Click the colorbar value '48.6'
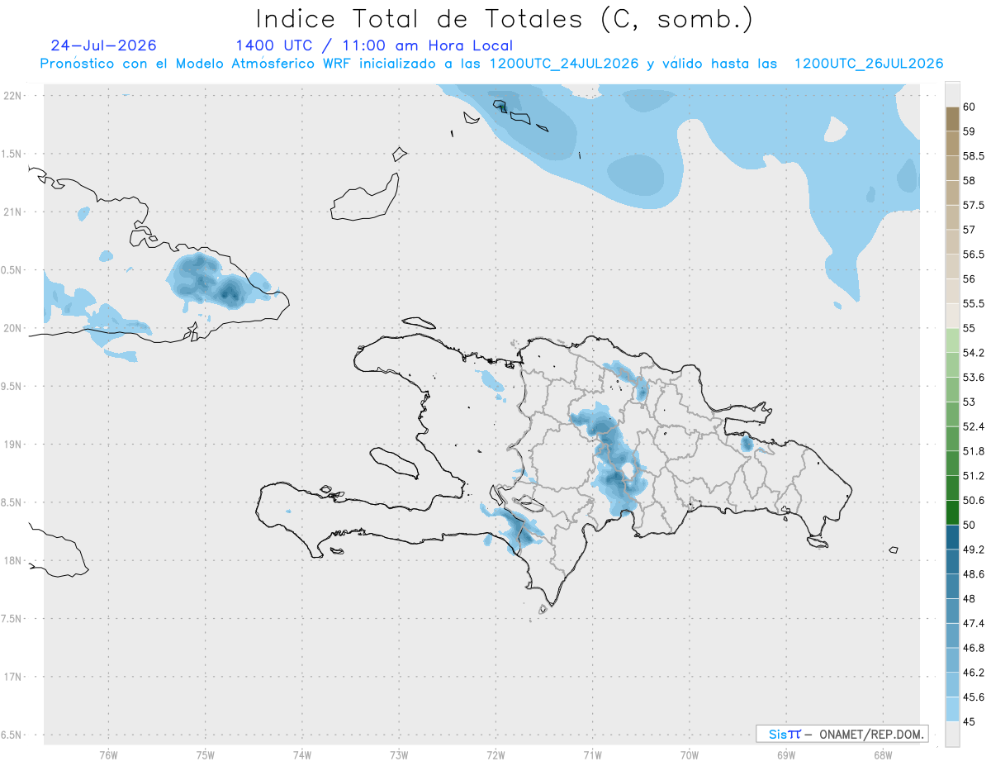 coord(974,574)
